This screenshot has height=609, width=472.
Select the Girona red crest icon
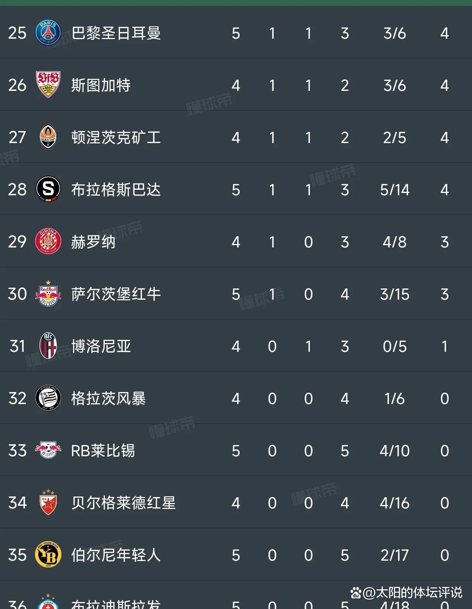pyautogui.click(x=48, y=242)
